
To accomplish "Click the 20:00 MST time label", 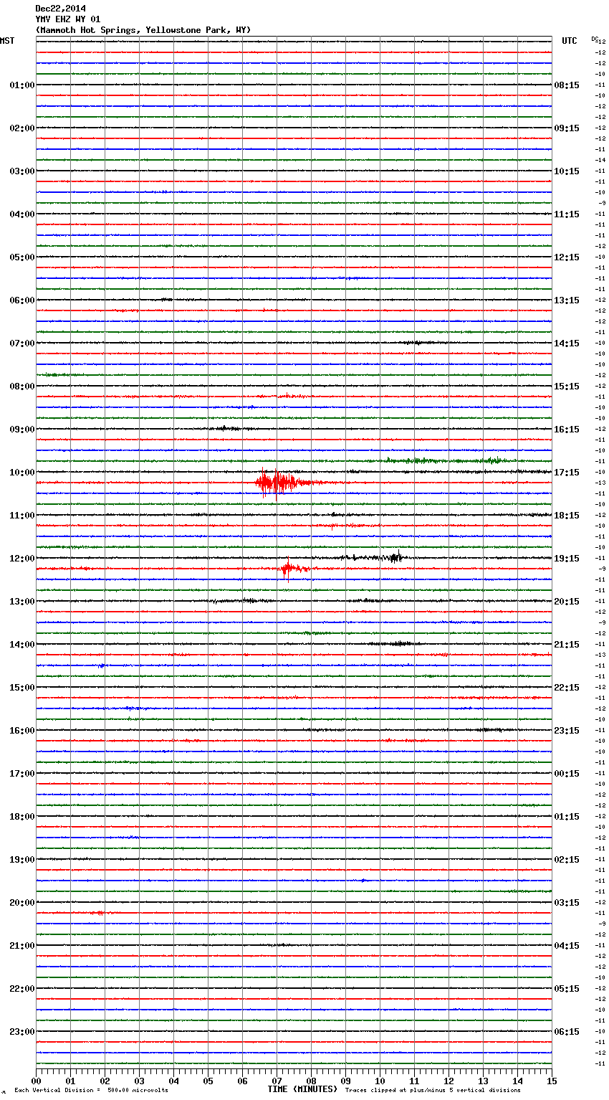I will [x=22, y=903].
